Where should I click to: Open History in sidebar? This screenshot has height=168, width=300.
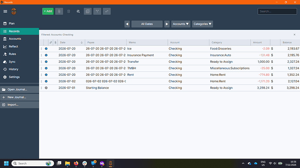click(20, 69)
